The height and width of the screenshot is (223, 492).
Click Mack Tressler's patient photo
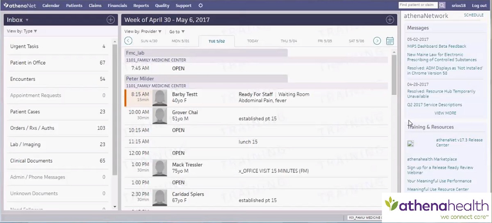point(159,168)
